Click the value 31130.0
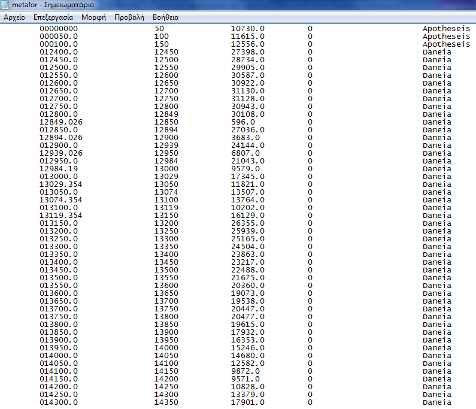This screenshot has width=476, height=409. coord(248,91)
